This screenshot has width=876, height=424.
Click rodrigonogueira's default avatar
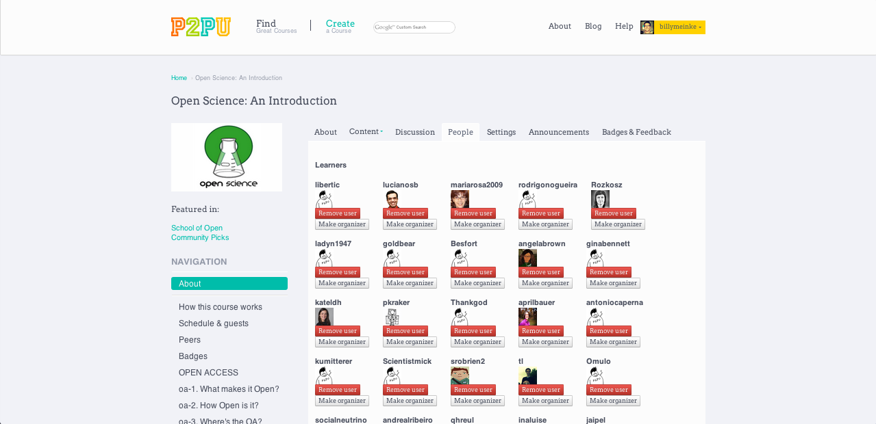[527, 199]
